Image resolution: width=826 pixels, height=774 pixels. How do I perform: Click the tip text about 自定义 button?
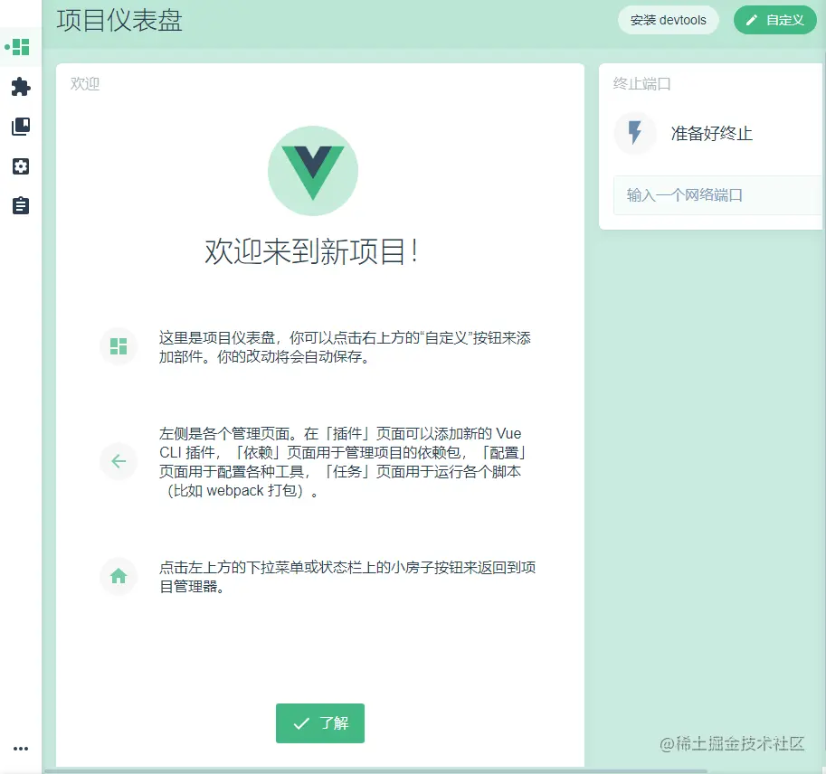[x=345, y=347]
